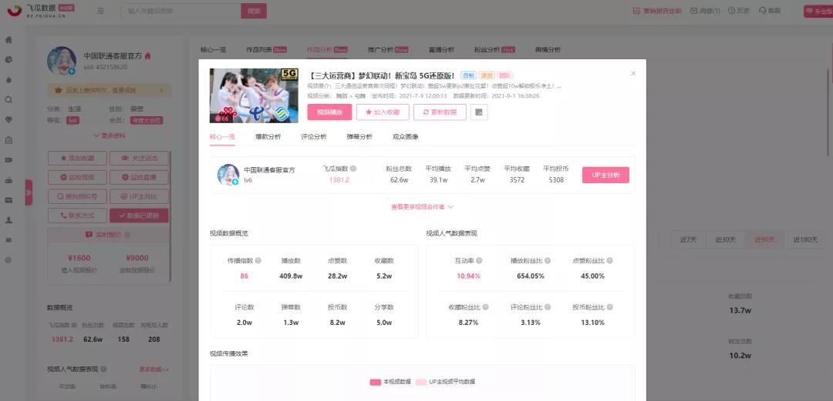833x401 pixels.
Task: Click help icon beside 传播指数
Action: coord(258,261)
